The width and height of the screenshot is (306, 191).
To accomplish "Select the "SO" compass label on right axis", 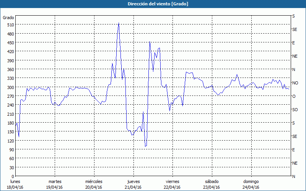I will pyautogui.click(x=295, y=110).
